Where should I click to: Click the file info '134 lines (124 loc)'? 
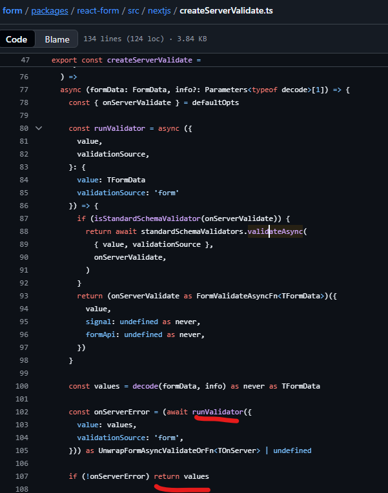(x=123, y=39)
